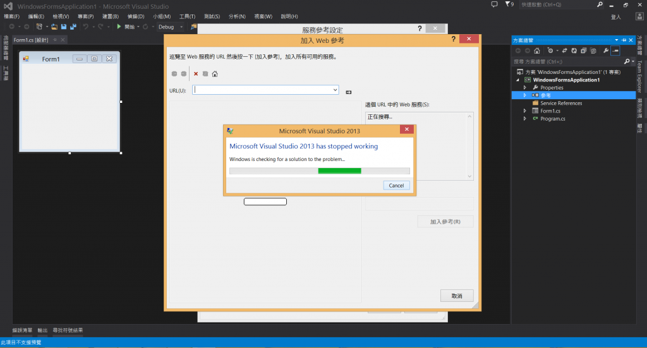The image size is (647, 348).
Task: Click the Start debugging green play icon
Action: [x=119, y=27]
